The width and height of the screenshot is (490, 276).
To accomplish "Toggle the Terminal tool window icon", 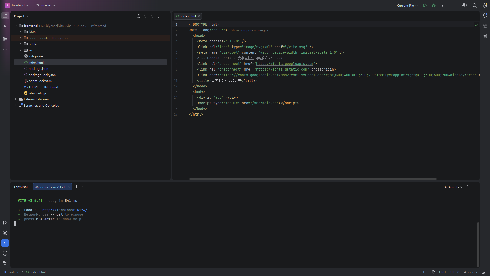I will coord(5,243).
